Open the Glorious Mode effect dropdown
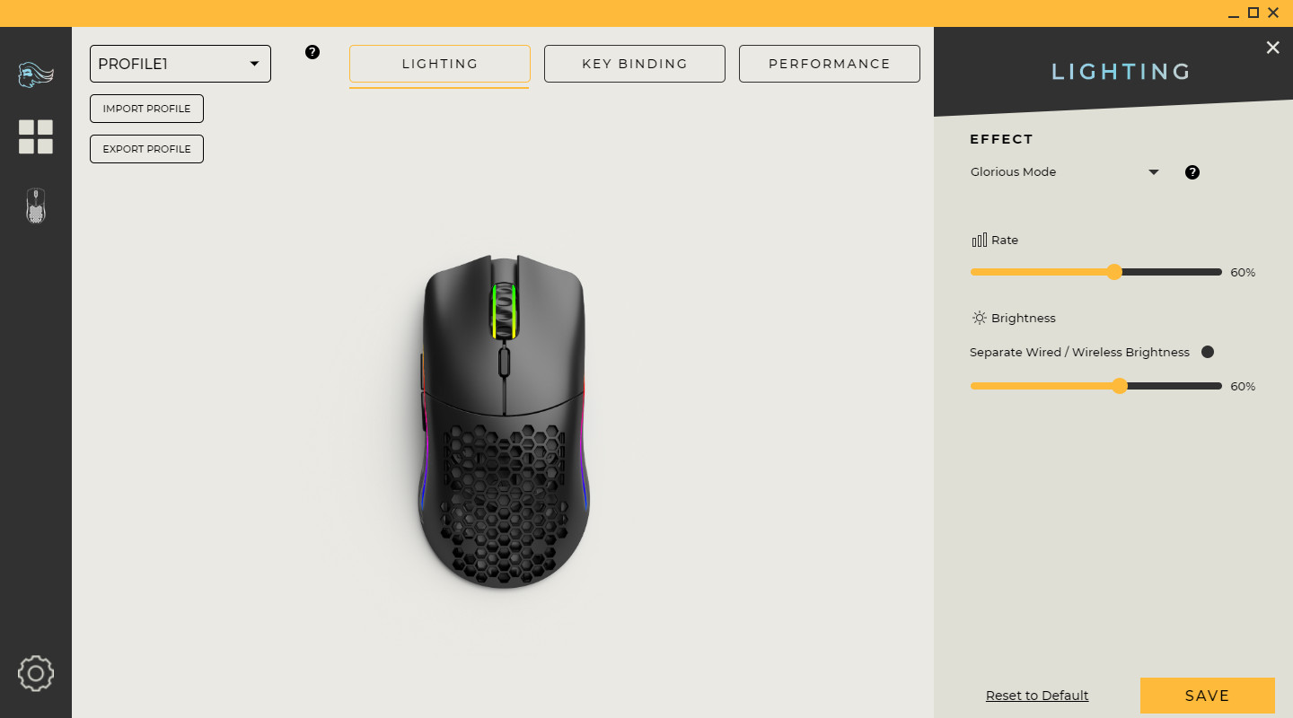Viewport: 1293px width, 718px height. 1066,172
